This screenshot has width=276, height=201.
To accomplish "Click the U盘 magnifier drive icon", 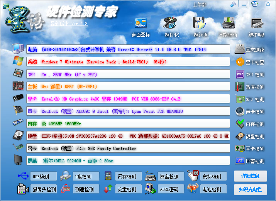I will [65, 176].
